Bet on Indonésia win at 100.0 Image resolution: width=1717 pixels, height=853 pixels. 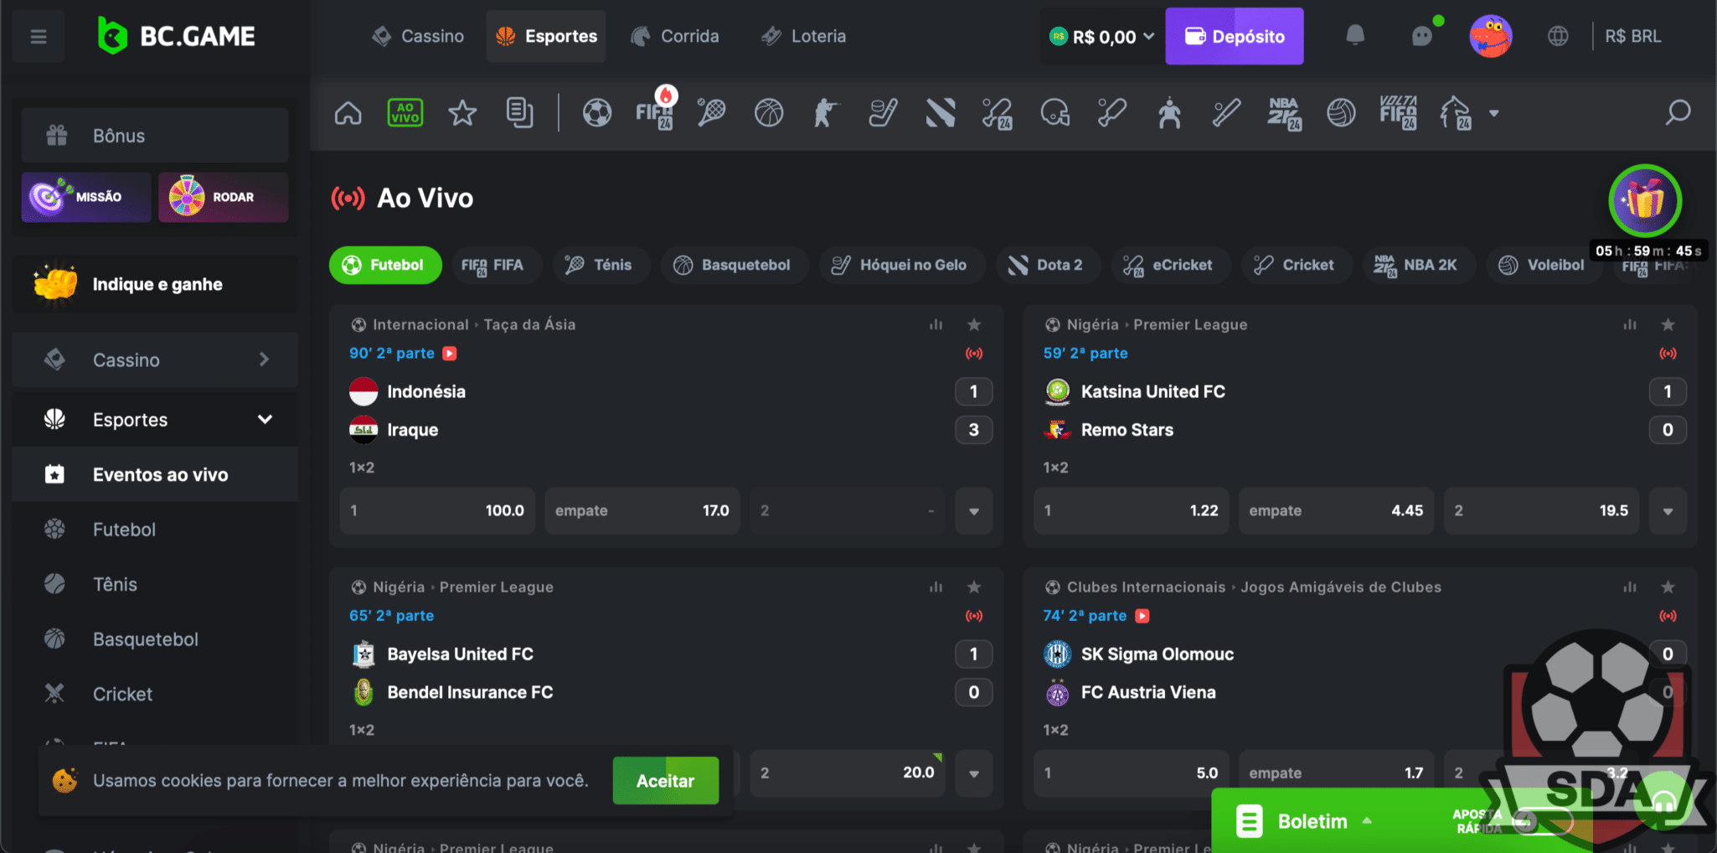(437, 511)
